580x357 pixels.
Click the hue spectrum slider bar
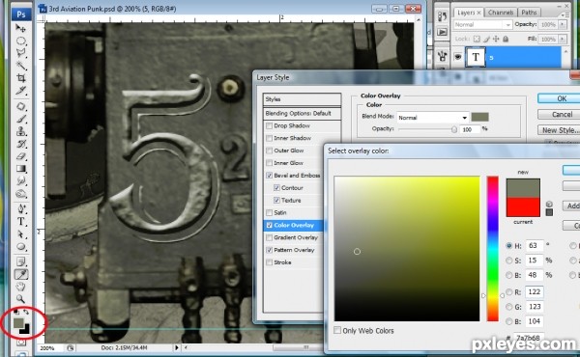pyautogui.click(x=492, y=249)
